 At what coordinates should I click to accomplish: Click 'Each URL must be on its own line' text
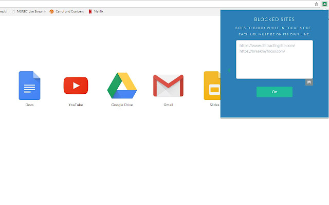click(x=274, y=34)
